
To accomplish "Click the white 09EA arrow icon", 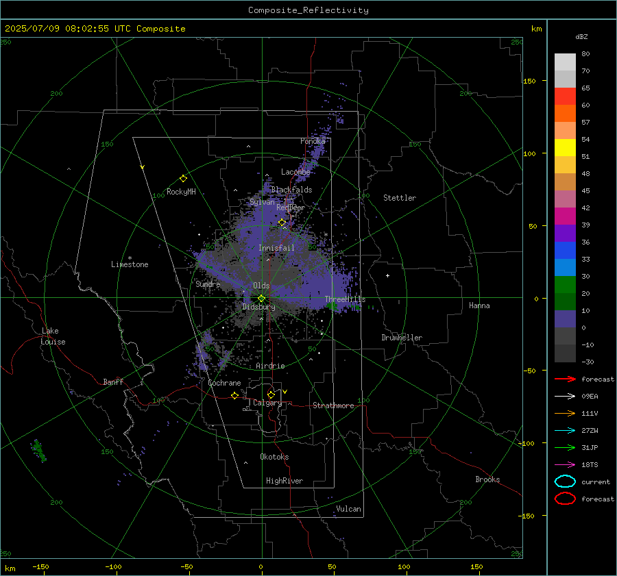I will [x=565, y=396].
